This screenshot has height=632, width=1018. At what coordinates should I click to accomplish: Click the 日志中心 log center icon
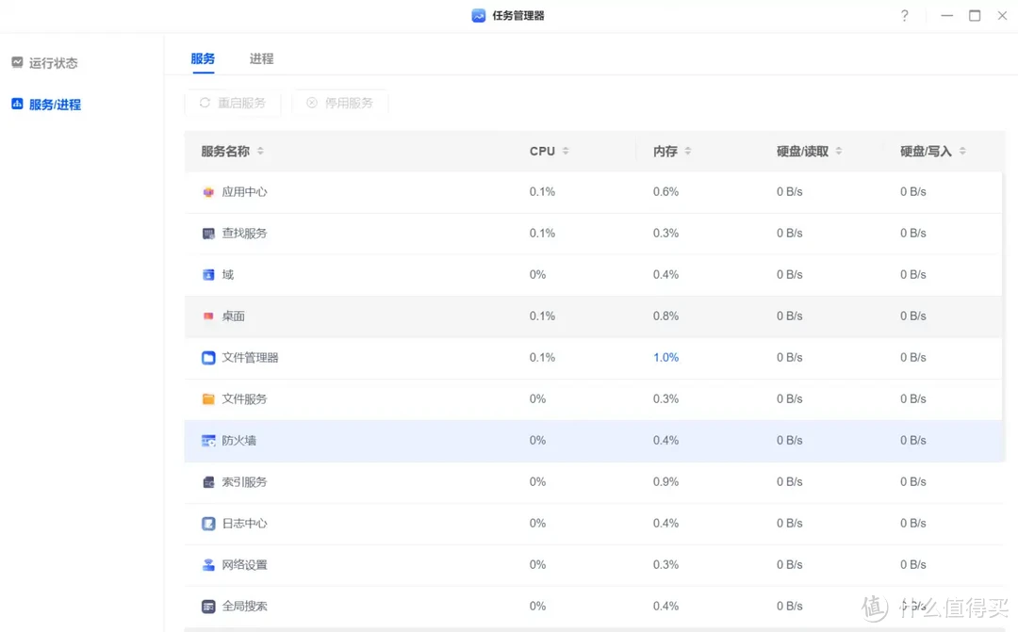(208, 523)
